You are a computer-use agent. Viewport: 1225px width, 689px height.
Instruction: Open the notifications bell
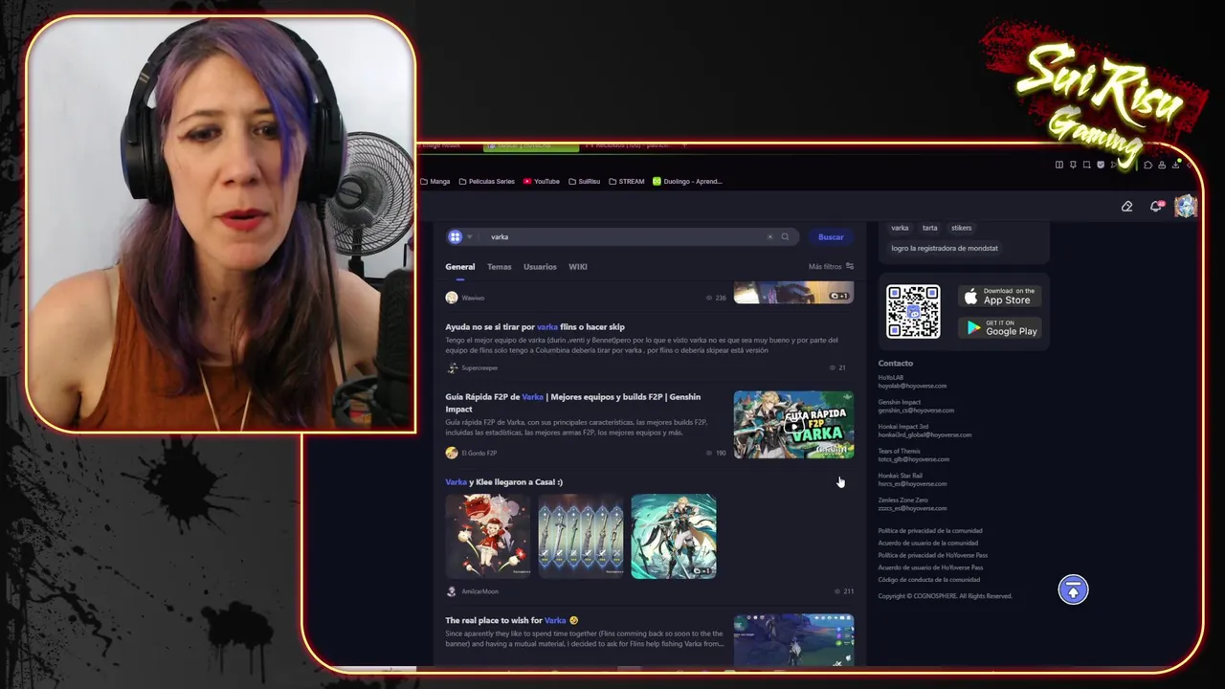click(x=1156, y=207)
